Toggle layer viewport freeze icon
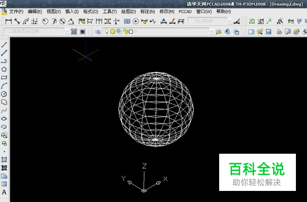This screenshot has width=307, height=202. coord(119,31)
